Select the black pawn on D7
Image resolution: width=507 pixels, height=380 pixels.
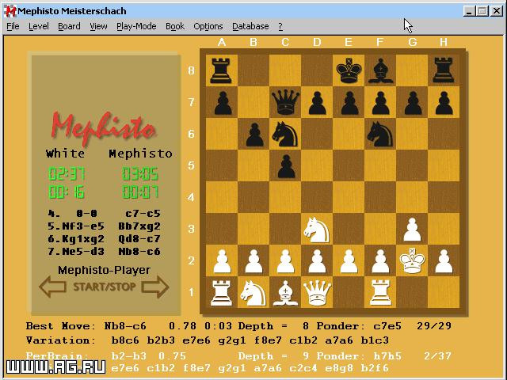(318, 104)
